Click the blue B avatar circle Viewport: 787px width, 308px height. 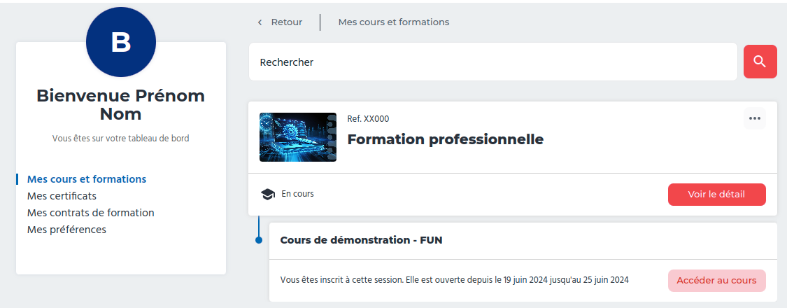(121, 42)
